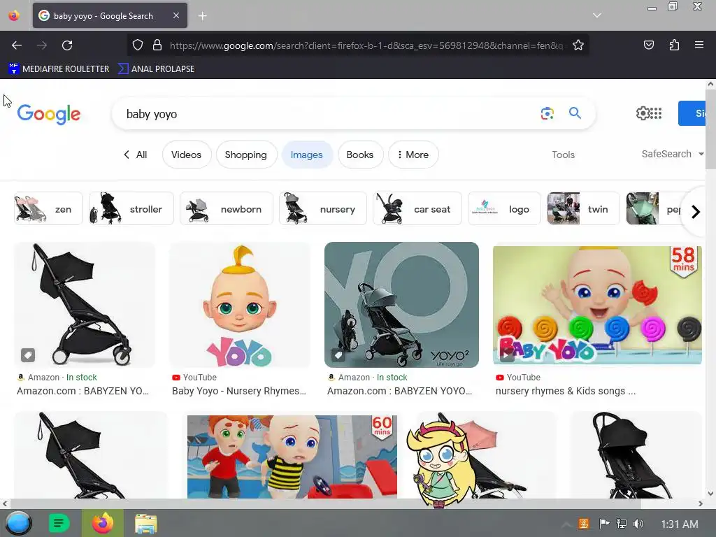Open the SafeSearch dropdown
Image resolution: width=716 pixels, height=537 pixels.
pyautogui.click(x=672, y=154)
